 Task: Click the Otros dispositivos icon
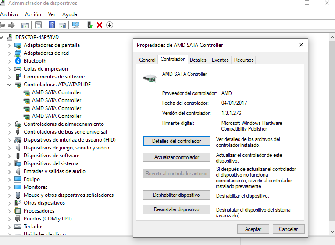18,203
